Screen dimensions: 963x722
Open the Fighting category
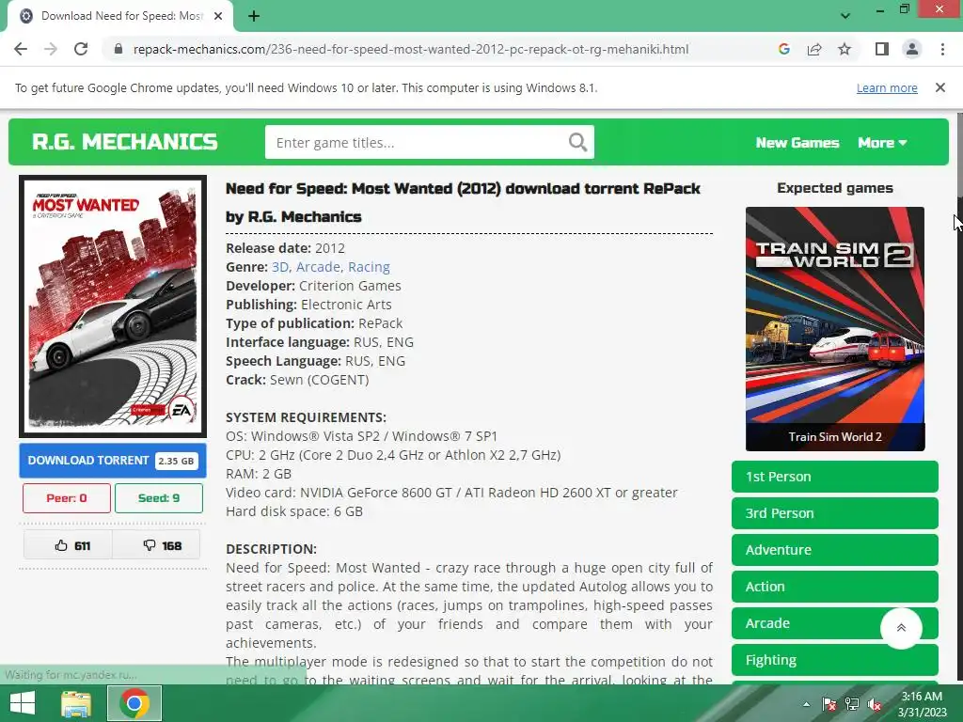pyautogui.click(x=835, y=660)
